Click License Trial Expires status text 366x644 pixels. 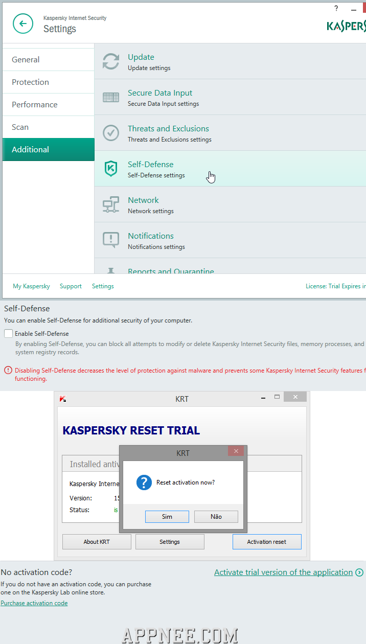point(336,286)
